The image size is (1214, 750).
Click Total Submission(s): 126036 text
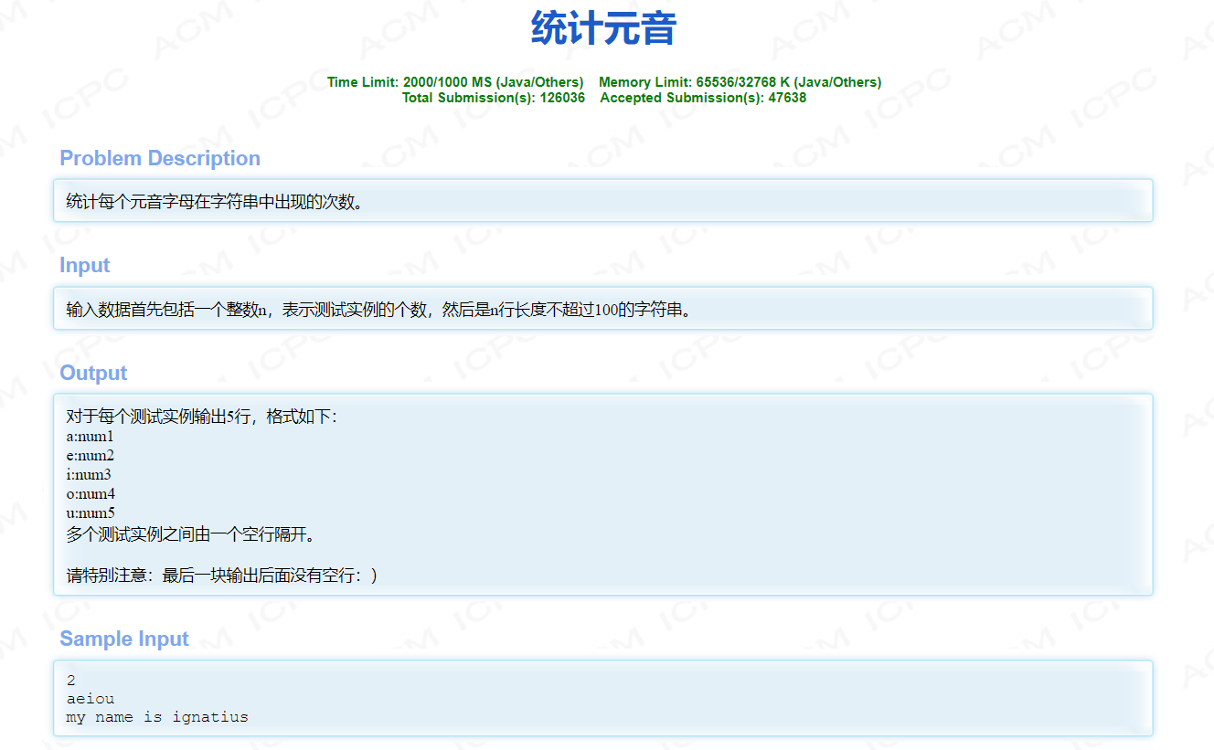494,98
